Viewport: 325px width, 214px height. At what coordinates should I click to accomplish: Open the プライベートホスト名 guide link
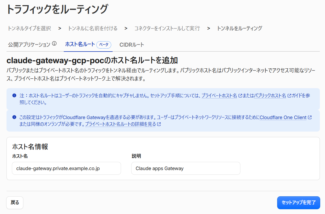219,95
